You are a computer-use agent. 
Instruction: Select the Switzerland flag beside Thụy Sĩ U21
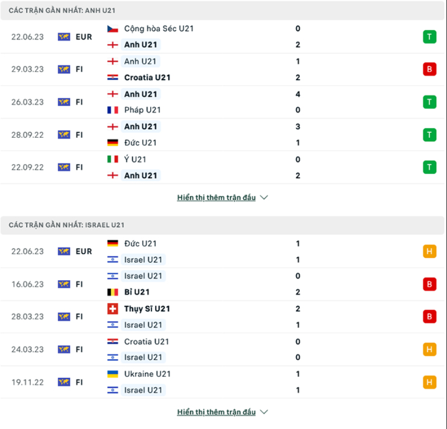click(113, 308)
